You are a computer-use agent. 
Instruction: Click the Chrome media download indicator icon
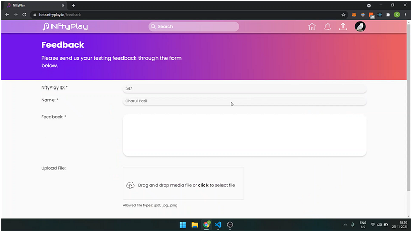coord(369,5)
